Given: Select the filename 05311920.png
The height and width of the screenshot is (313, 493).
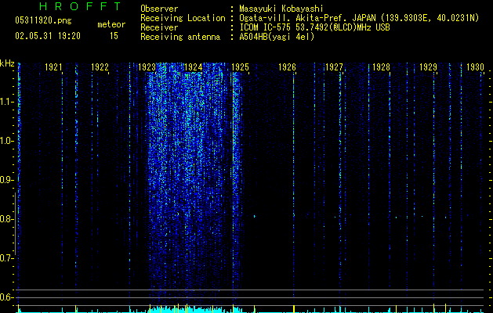Looking at the screenshot, I should (43, 20).
